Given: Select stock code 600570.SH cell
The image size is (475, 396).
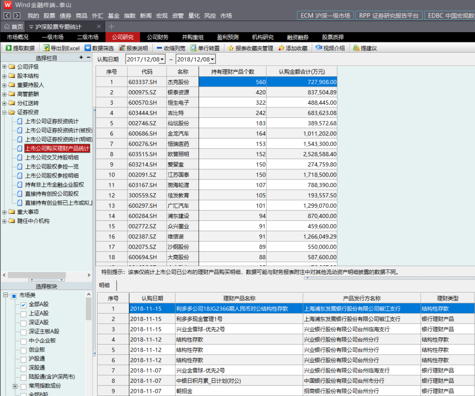Looking at the screenshot, I should (147, 103).
